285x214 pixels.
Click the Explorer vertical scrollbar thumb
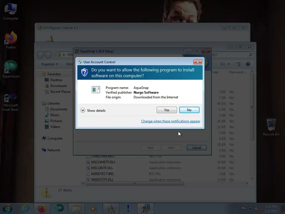coord(252,107)
